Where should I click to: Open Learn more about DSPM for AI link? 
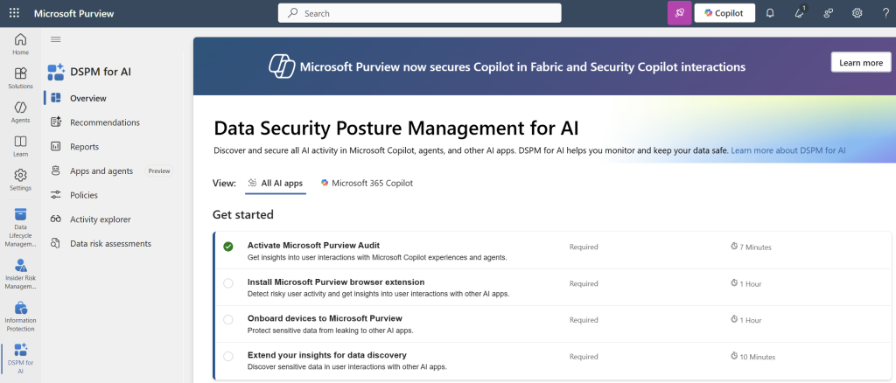[x=788, y=150]
